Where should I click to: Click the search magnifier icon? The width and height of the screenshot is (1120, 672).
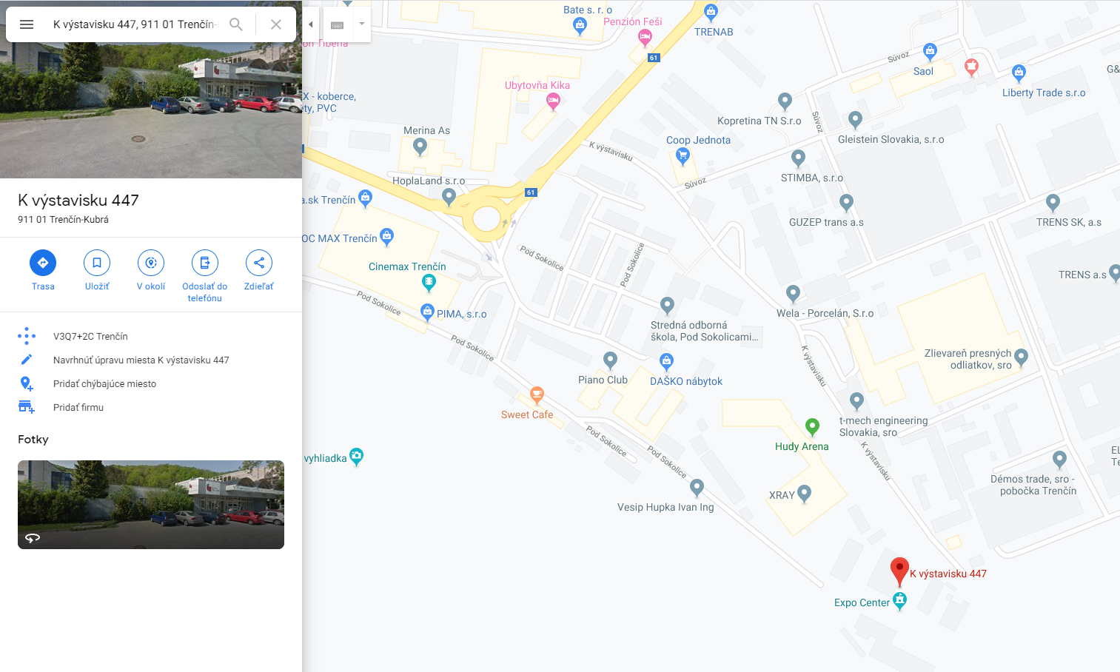[236, 24]
